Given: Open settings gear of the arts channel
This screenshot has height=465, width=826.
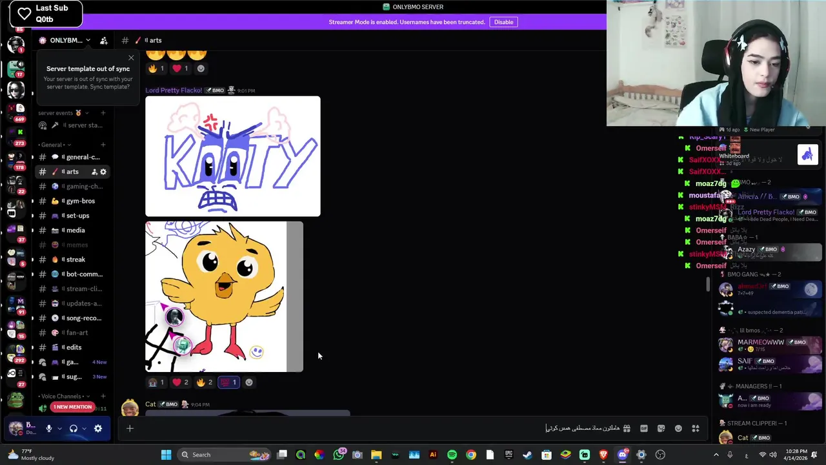Looking at the screenshot, I should pyautogui.click(x=103, y=172).
